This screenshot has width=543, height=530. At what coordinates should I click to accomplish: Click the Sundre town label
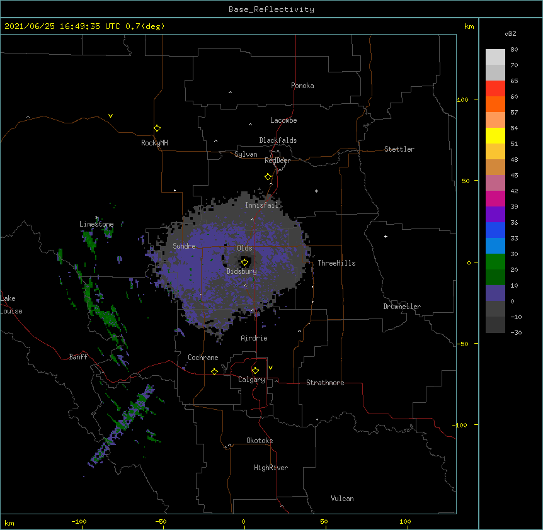pos(184,246)
